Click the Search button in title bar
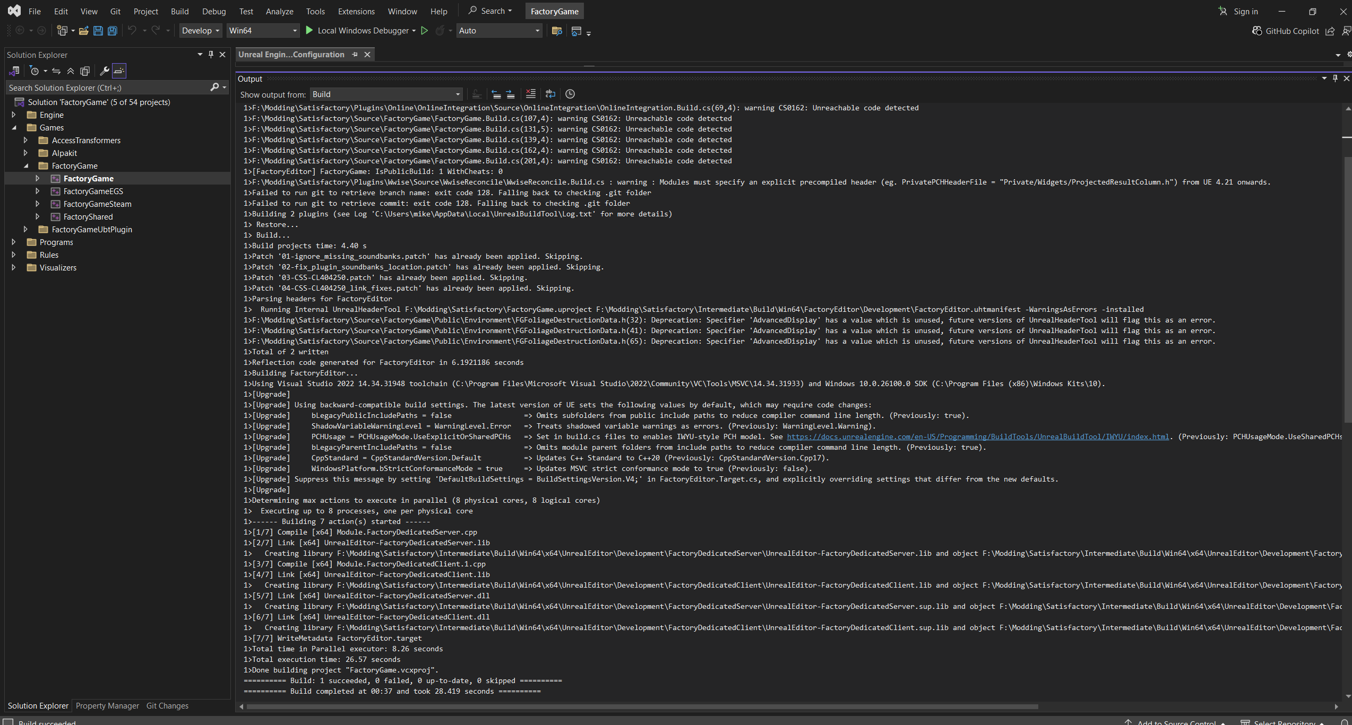Screen dimensions: 1352x725 490,11
